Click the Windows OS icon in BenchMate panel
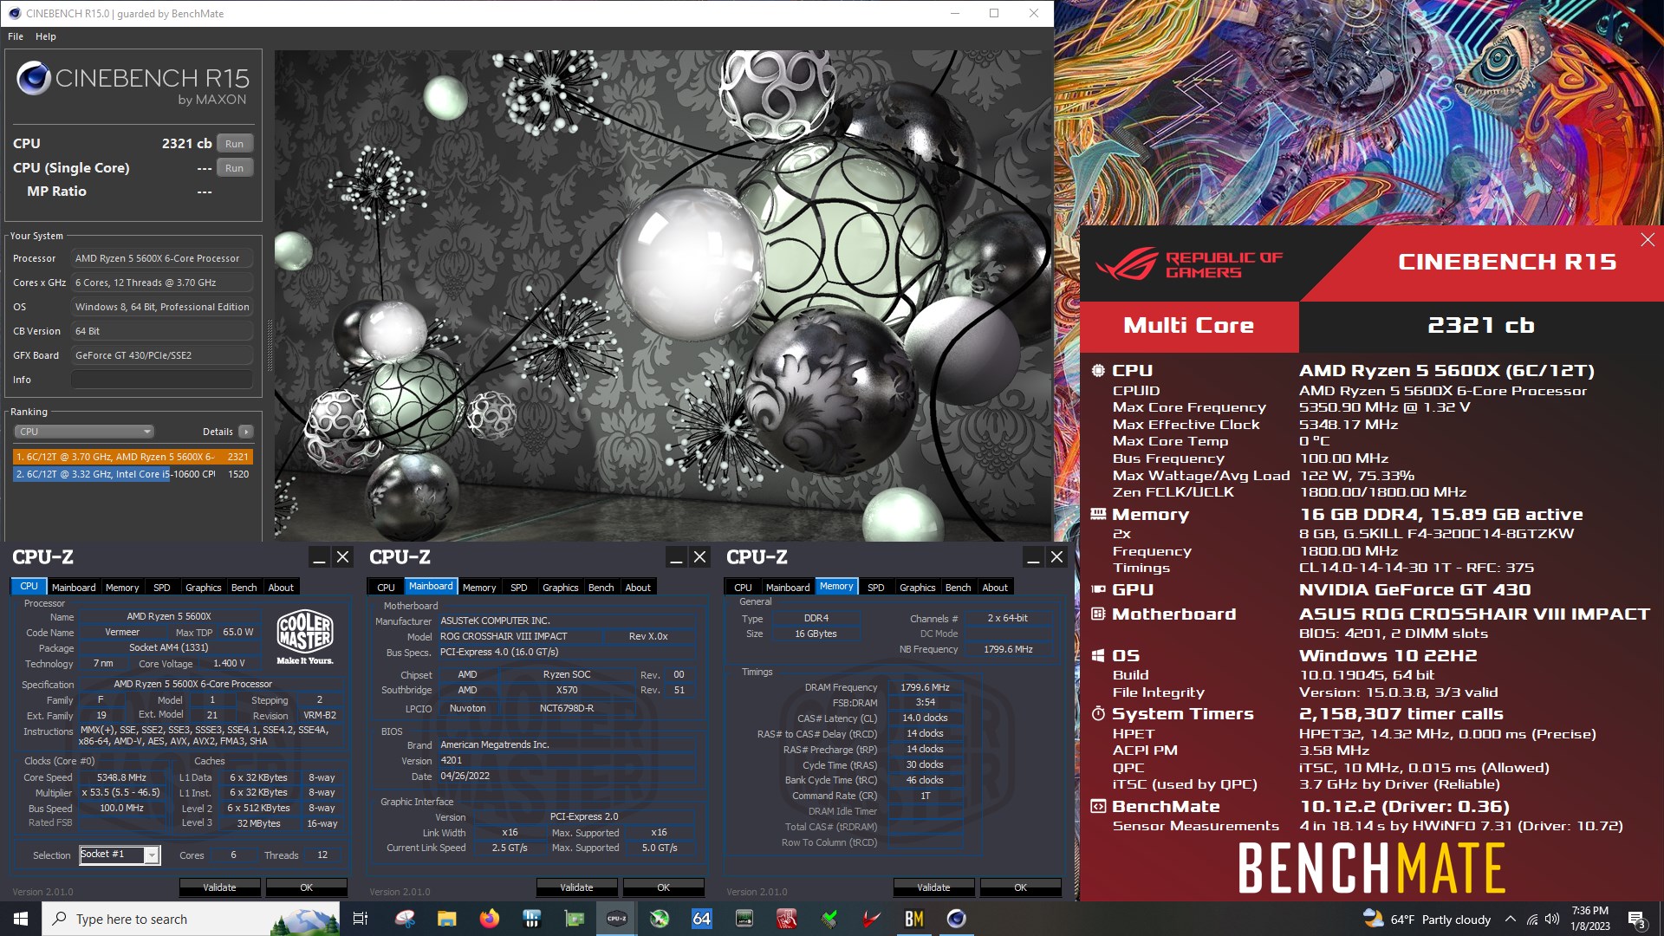The height and width of the screenshot is (936, 1664). [x=1098, y=656]
